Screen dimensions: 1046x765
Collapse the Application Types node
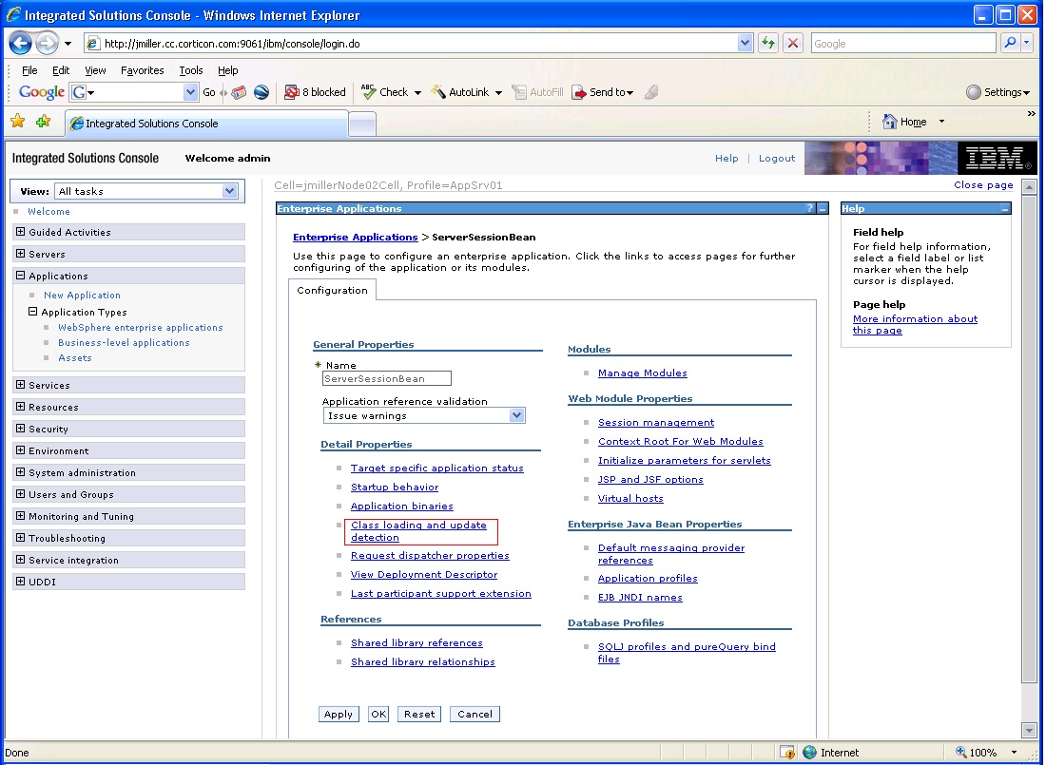pyautogui.click(x=32, y=311)
